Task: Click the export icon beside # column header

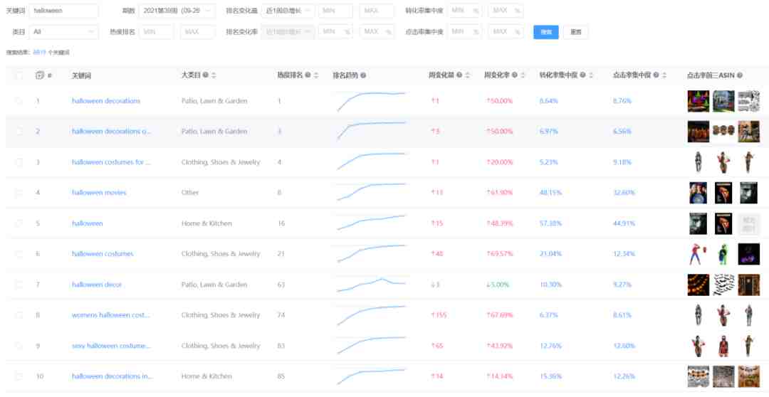Action: tap(40, 75)
